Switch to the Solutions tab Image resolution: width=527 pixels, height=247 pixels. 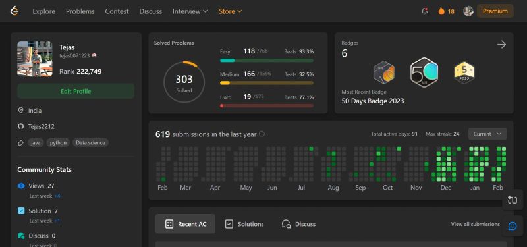tap(244, 224)
